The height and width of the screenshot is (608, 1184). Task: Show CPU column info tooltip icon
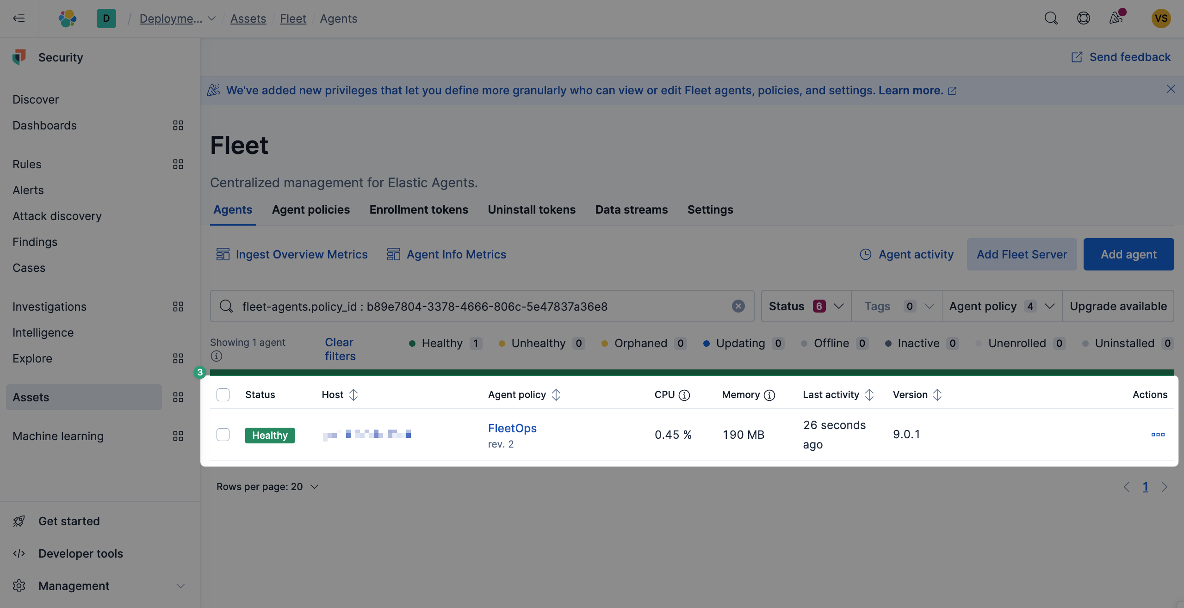(684, 395)
